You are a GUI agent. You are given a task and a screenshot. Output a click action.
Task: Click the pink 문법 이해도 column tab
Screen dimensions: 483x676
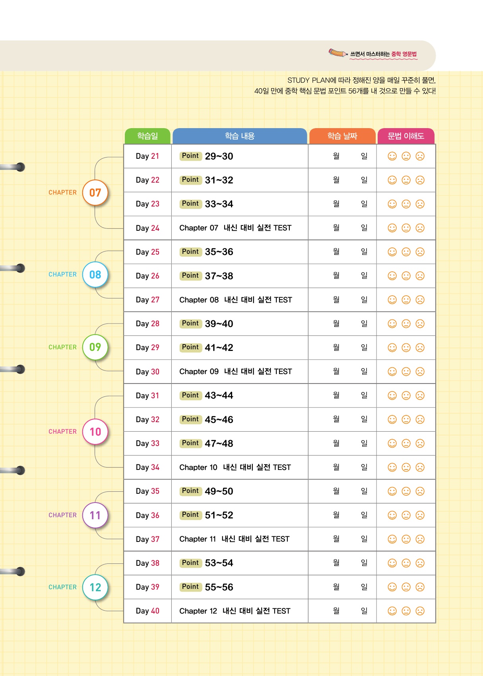tap(406, 136)
